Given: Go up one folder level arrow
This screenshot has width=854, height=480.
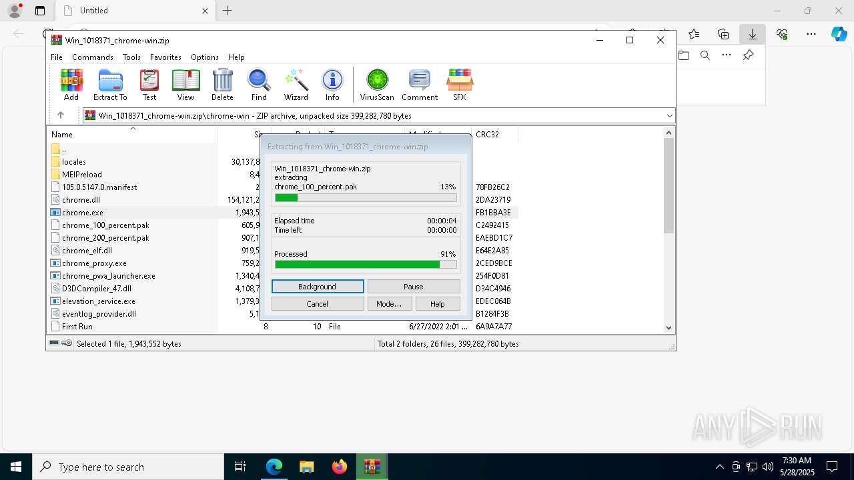Looking at the screenshot, I should (60, 115).
